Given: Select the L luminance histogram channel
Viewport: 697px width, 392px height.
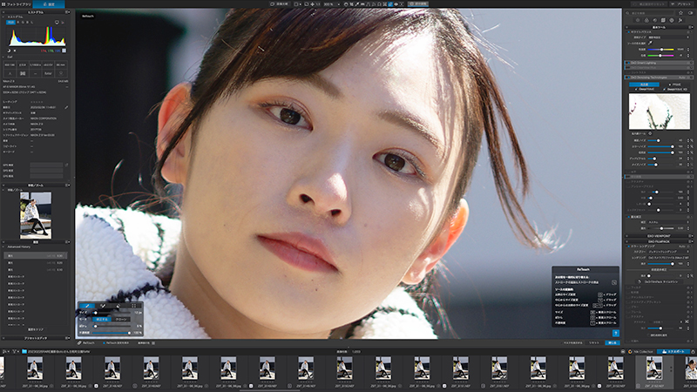Looking at the screenshot, I should pos(31,23).
